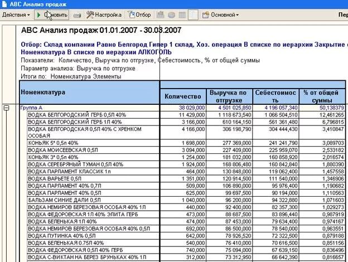Select the Номенклатура column header
The height and width of the screenshot is (262, 348).
pos(89,93)
